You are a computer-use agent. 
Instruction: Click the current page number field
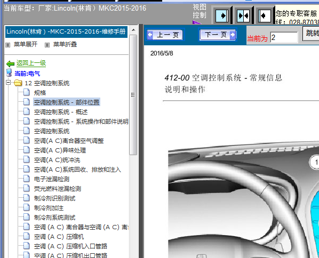click(284, 37)
